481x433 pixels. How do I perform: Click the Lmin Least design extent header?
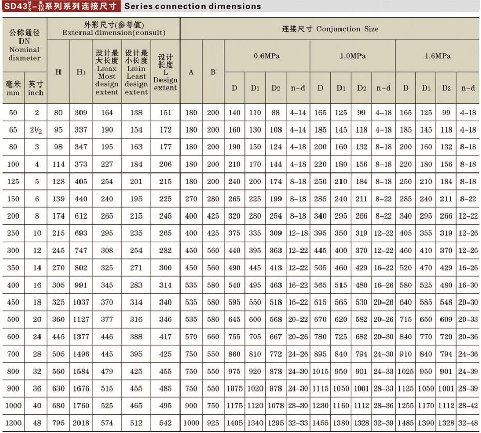[x=136, y=72]
